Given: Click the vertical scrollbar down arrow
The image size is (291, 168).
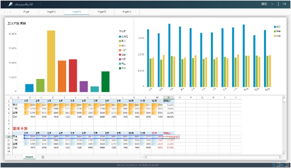Looking at the screenshot, I should [x=284, y=153].
